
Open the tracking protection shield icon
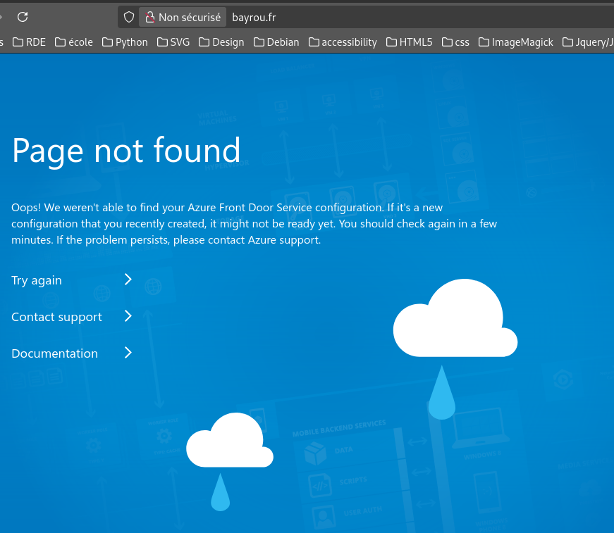129,17
